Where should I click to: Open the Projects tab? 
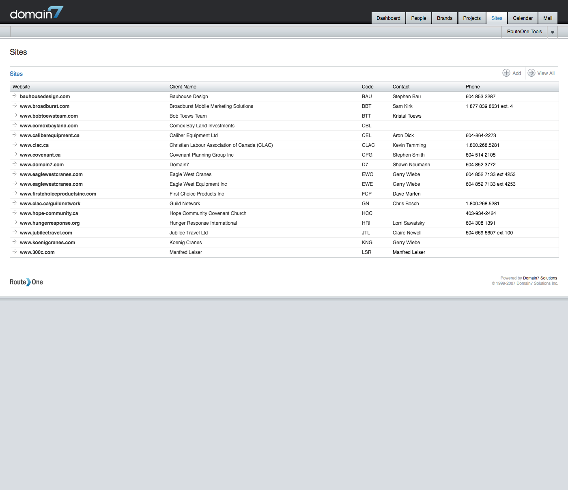[472, 18]
